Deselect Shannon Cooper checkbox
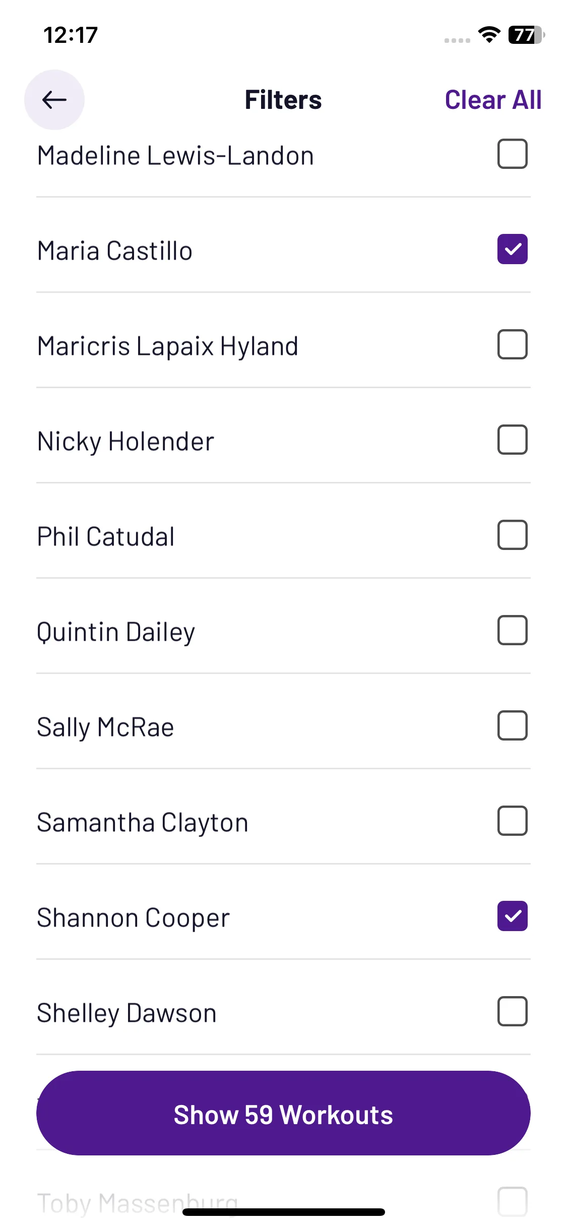This screenshot has height=1228, width=567. [x=512, y=916]
